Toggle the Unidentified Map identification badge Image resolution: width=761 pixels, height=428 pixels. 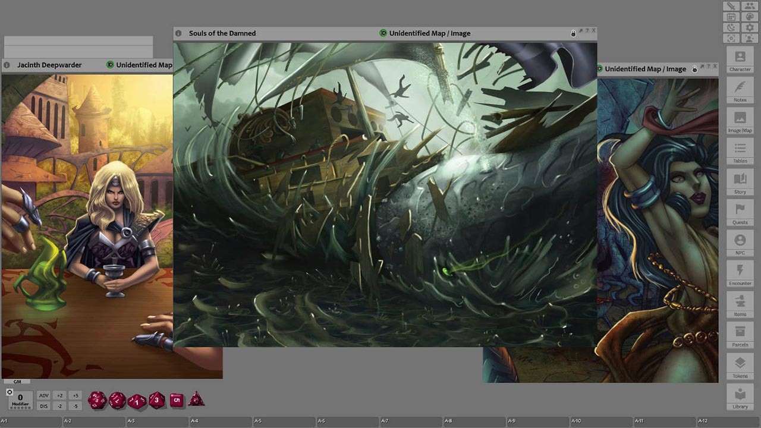[382, 33]
